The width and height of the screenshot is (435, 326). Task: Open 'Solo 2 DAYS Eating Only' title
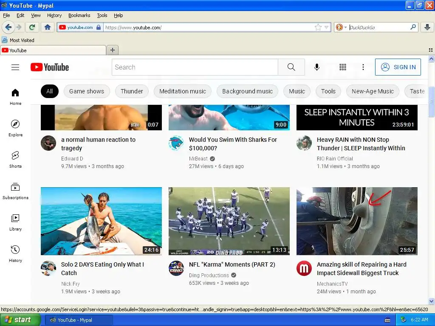pyautogui.click(x=102, y=269)
